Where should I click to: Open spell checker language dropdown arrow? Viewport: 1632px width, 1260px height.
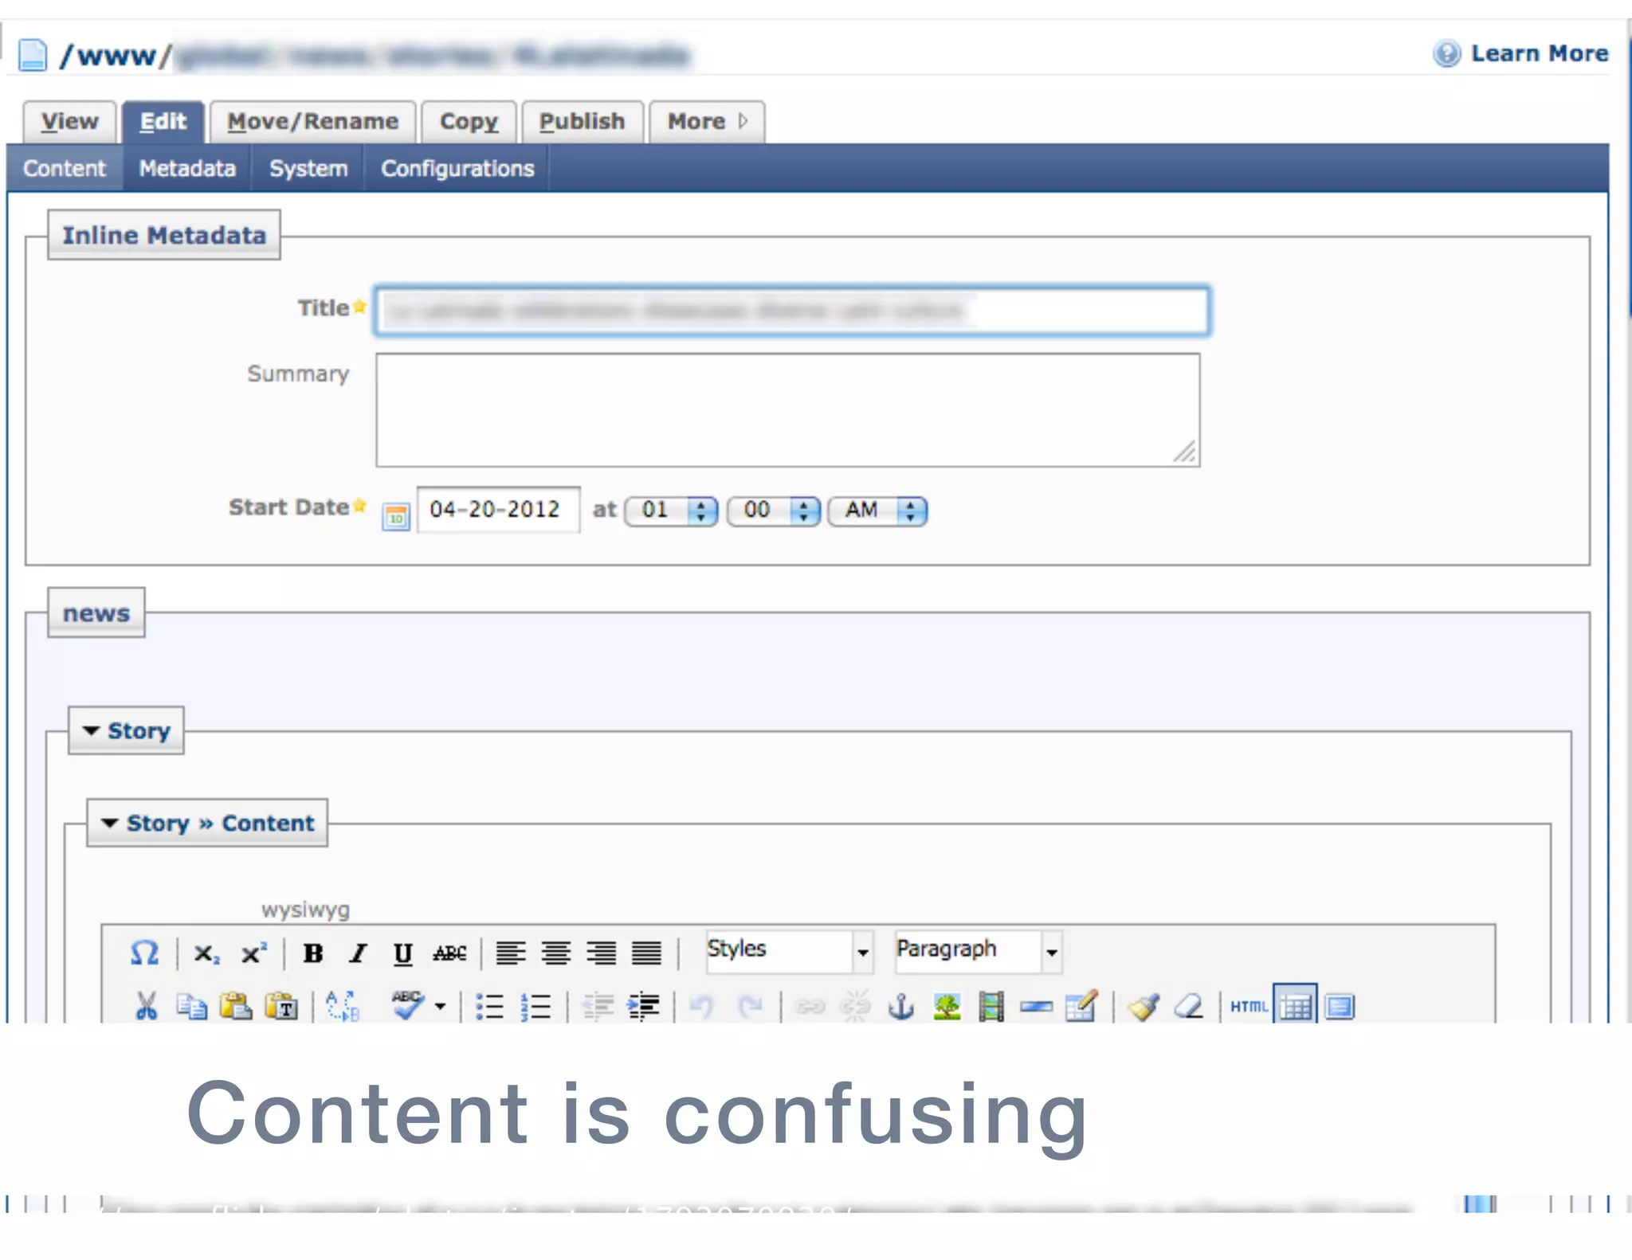(440, 1007)
